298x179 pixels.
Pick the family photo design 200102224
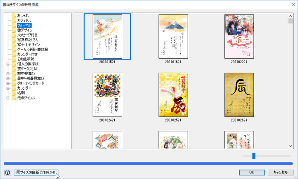click(239, 37)
